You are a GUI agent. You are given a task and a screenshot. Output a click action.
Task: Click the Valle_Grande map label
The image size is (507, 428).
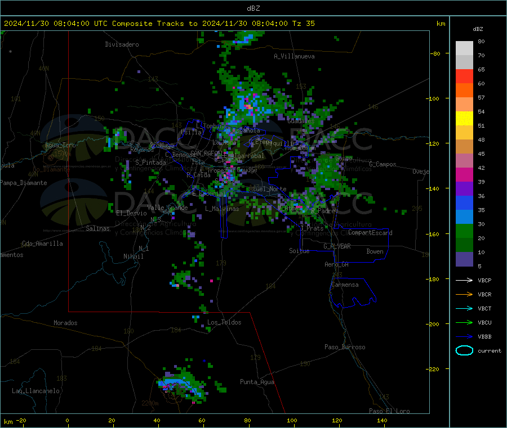click(x=167, y=208)
